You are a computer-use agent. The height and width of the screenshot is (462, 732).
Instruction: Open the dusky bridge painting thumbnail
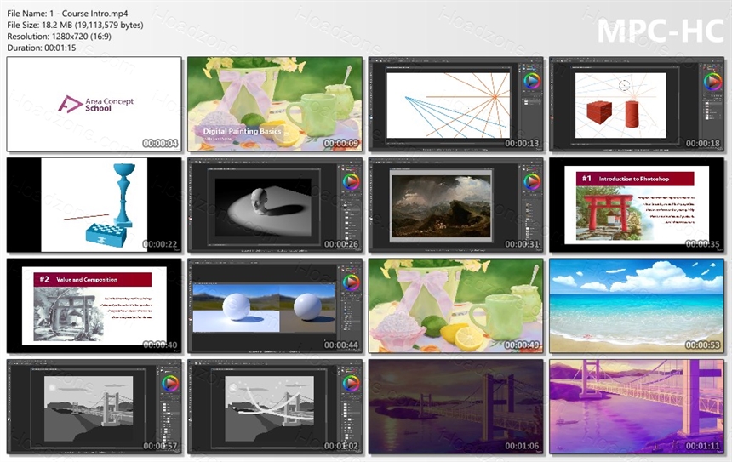coord(455,407)
